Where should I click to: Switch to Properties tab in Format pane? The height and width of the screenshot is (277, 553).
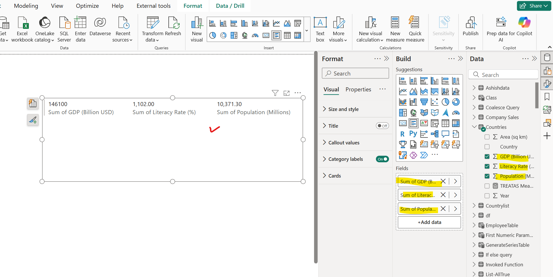click(358, 90)
